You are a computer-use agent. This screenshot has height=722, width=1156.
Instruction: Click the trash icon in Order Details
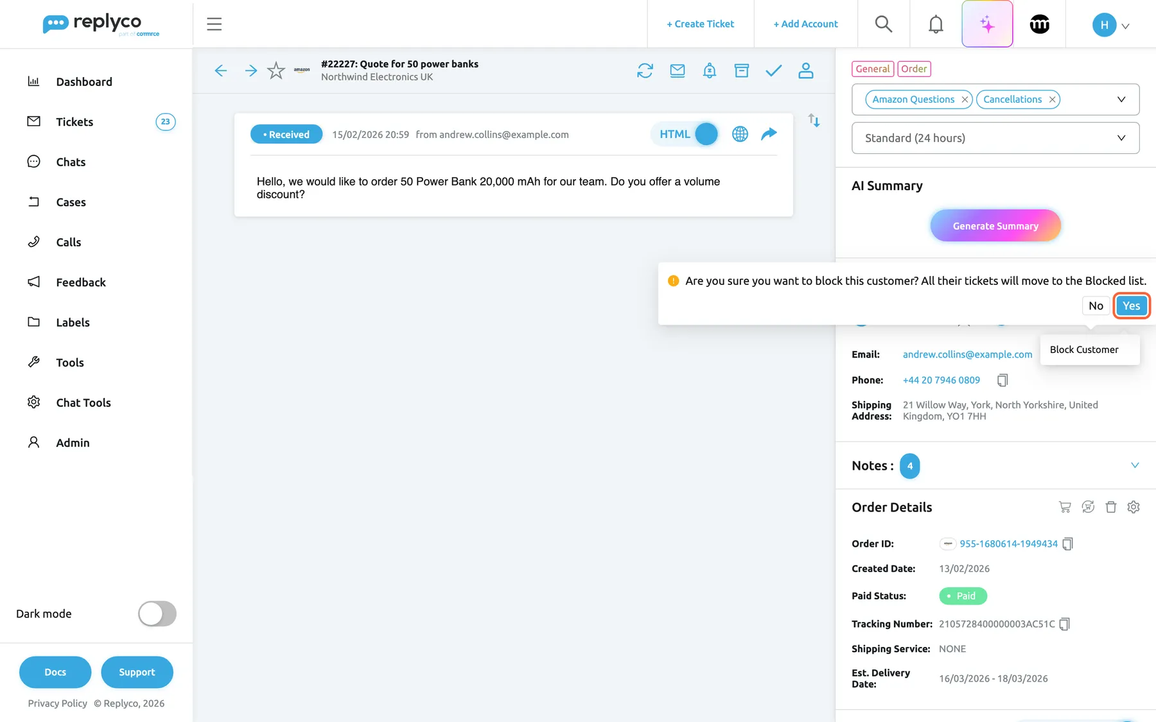[1111, 507]
